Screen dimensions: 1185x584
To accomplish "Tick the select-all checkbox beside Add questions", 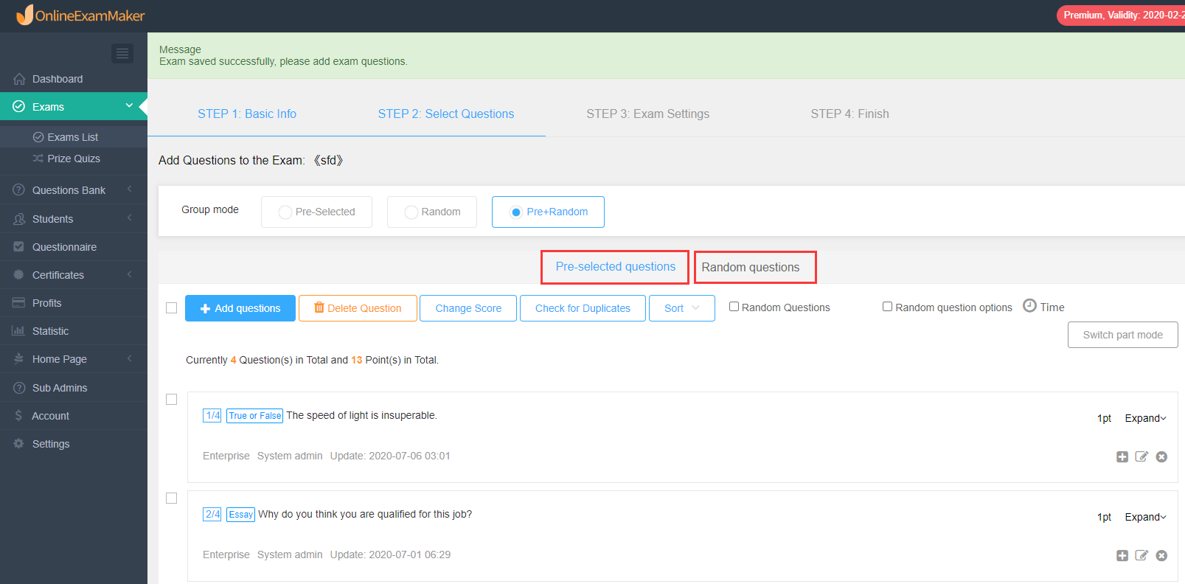I will [172, 308].
